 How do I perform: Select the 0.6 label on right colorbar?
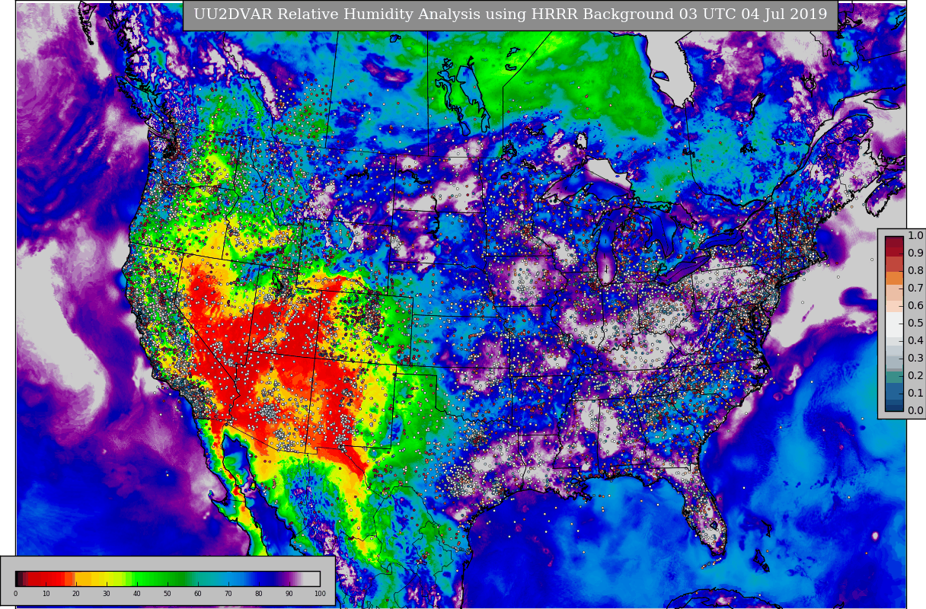coord(915,306)
